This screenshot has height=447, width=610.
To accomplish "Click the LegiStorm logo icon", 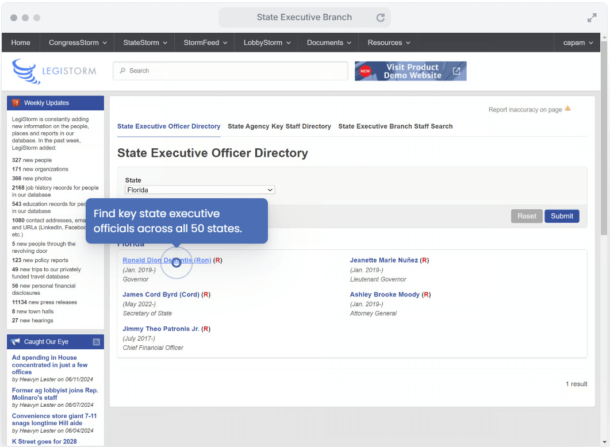I will 25,71.
